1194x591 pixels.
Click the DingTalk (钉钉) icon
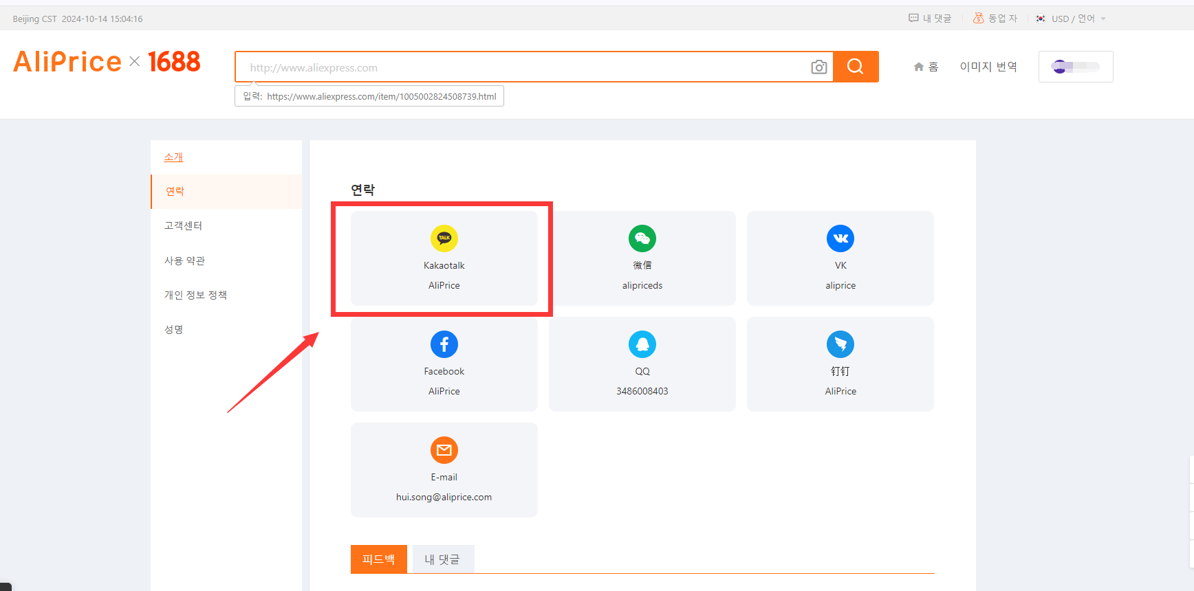point(840,344)
